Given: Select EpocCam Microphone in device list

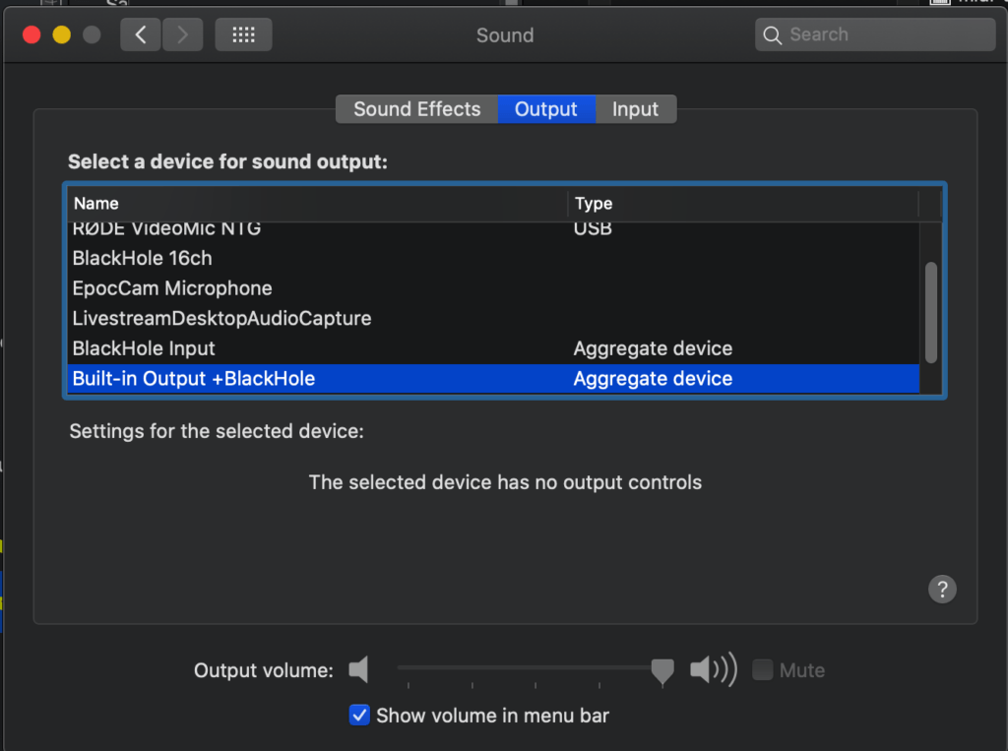Looking at the screenshot, I should [x=493, y=288].
